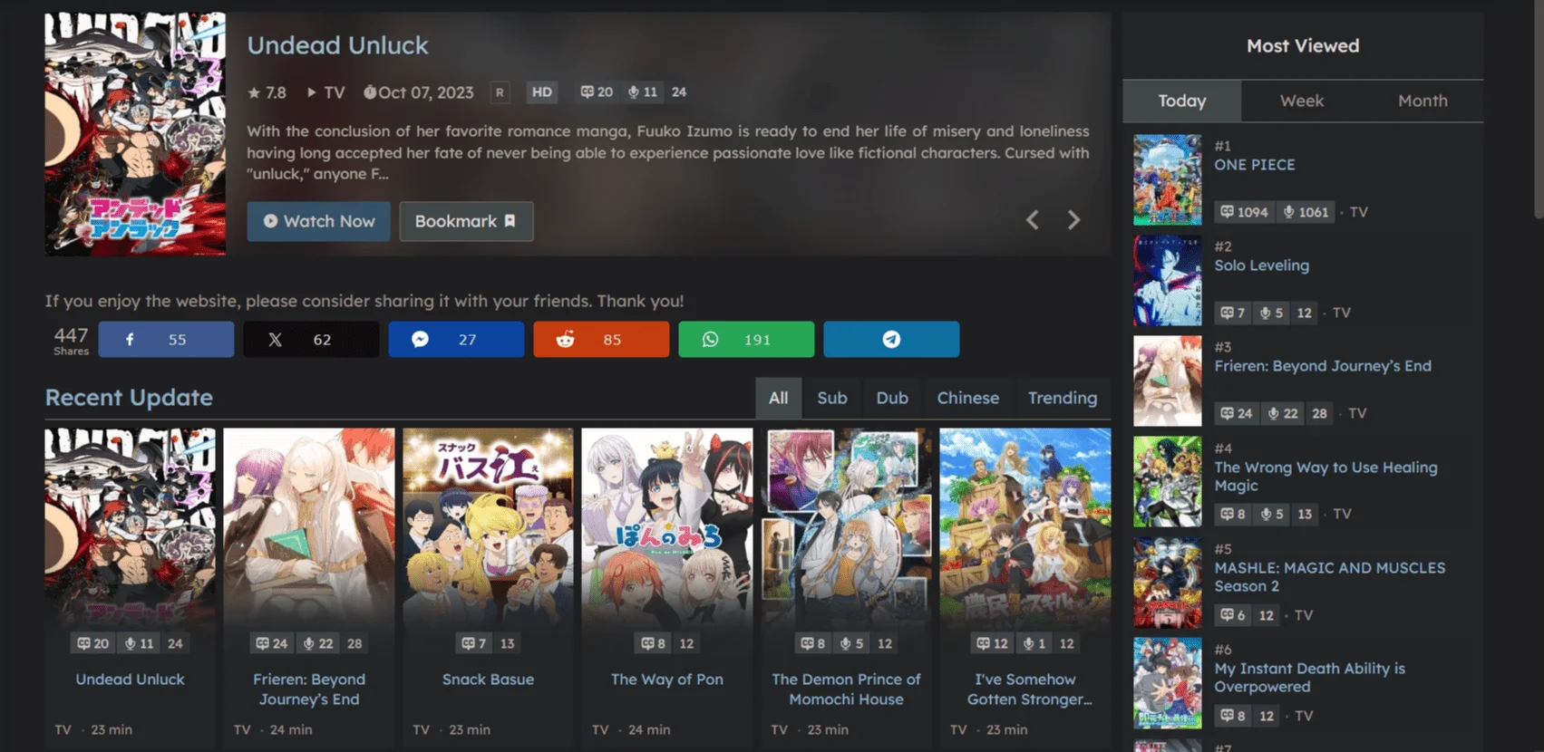Click ONE PIECE thumbnail in Most Viewed

1167,179
